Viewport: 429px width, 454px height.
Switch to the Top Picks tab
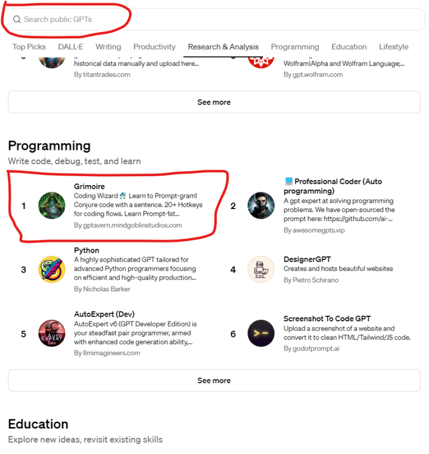(29, 47)
